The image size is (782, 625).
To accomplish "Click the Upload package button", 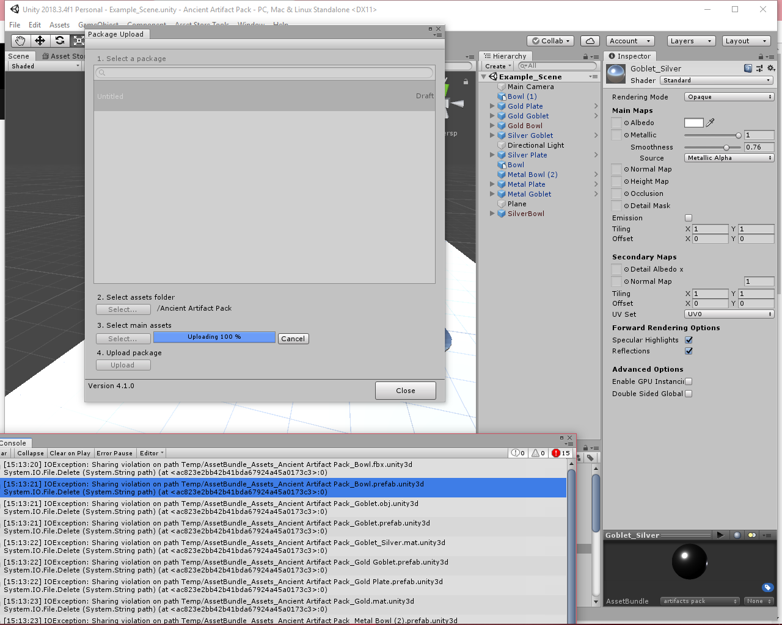I will [123, 364].
